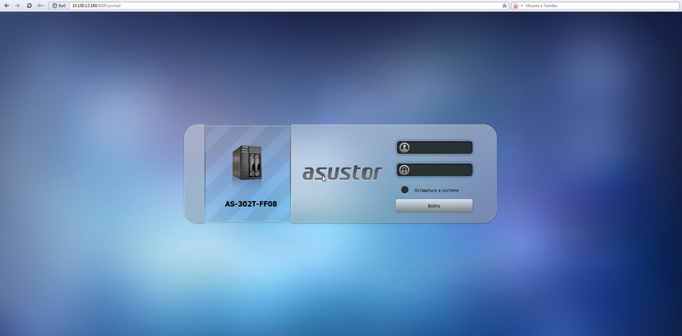
Task: Open the 'Веб' site info badge
Action: coord(59,6)
